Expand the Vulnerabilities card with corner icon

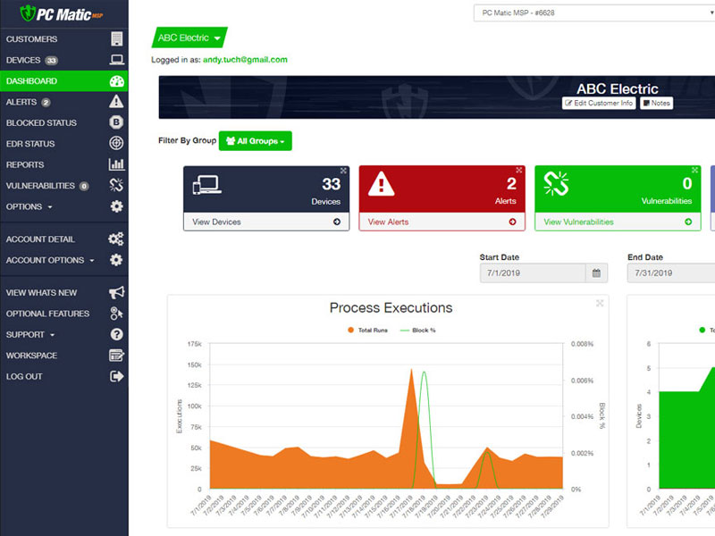click(x=694, y=170)
